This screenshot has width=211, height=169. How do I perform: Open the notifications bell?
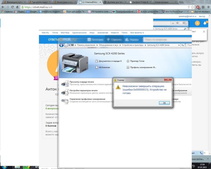click(205, 23)
